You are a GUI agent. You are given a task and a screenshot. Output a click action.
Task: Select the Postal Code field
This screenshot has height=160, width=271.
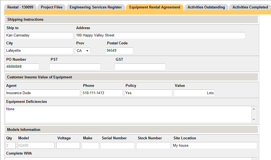[x=119, y=51]
